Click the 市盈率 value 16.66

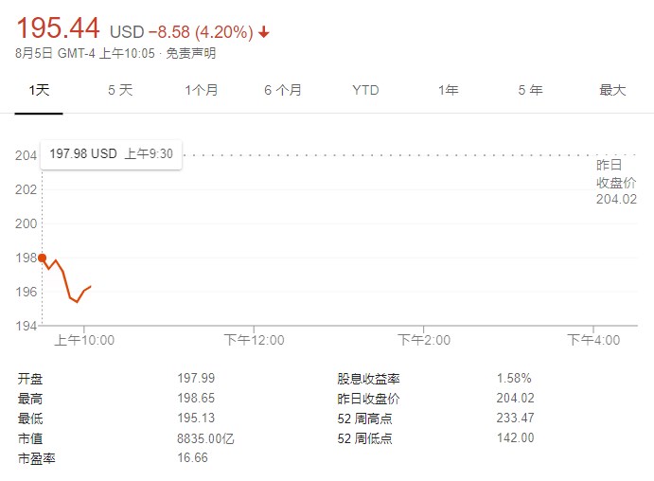tap(192, 458)
